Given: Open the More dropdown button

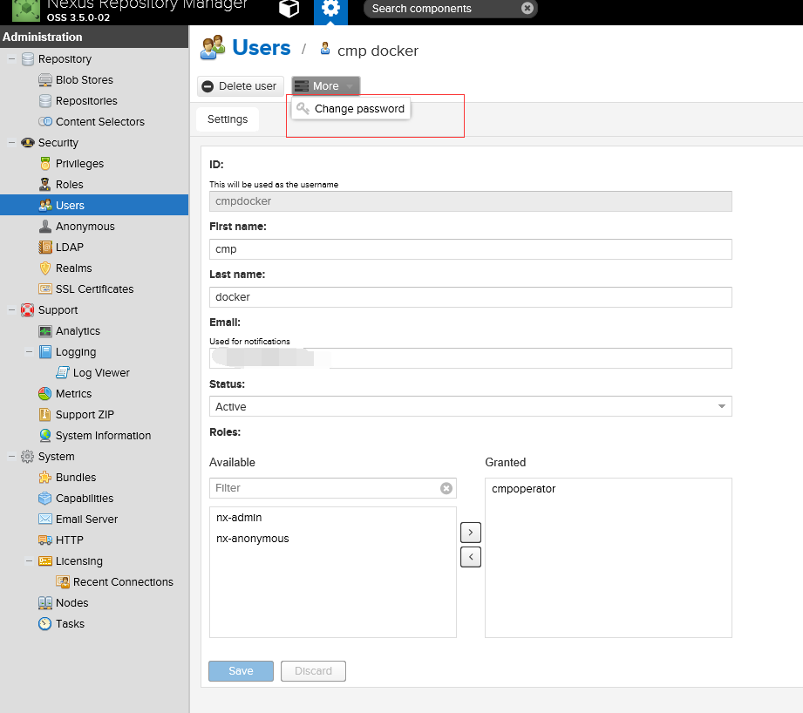Looking at the screenshot, I should (x=326, y=86).
